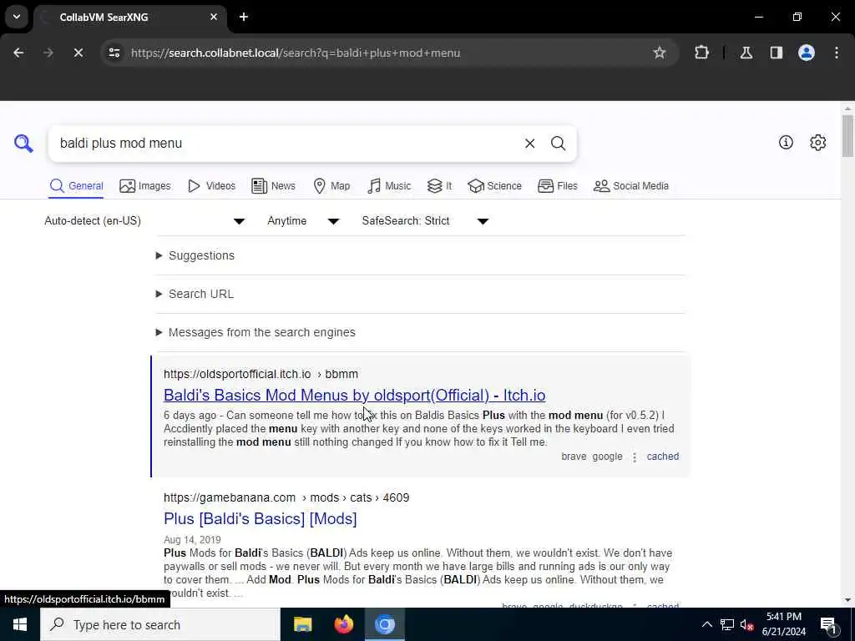Go back with browser back arrow
The width and height of the screenshot is (855, 641).
coord(18,53)
